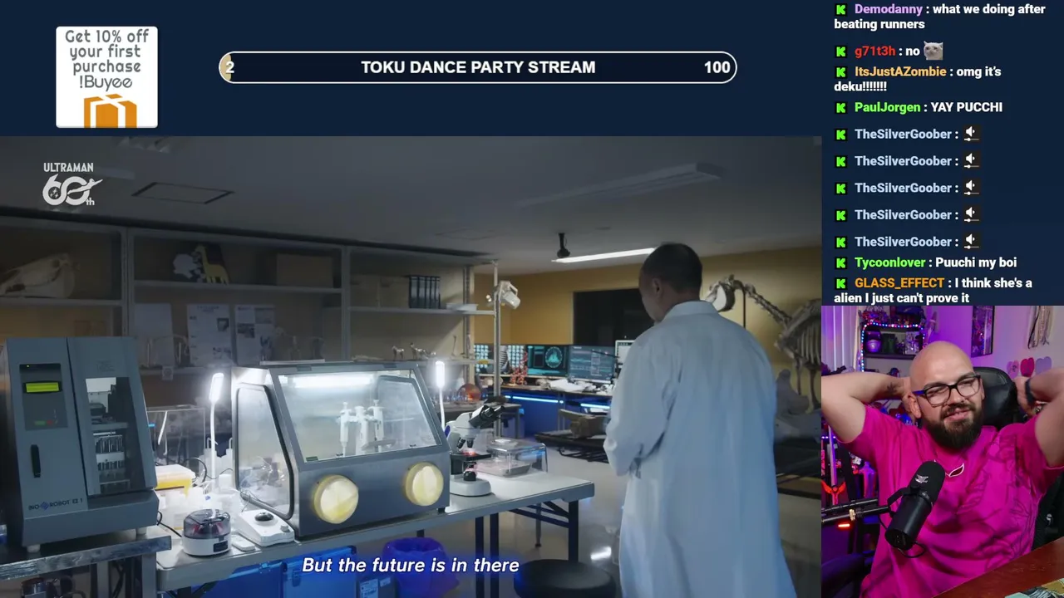Click the Kick badge beside g71t3h
Screen dimensions: 1064x598
pos(840,51)
